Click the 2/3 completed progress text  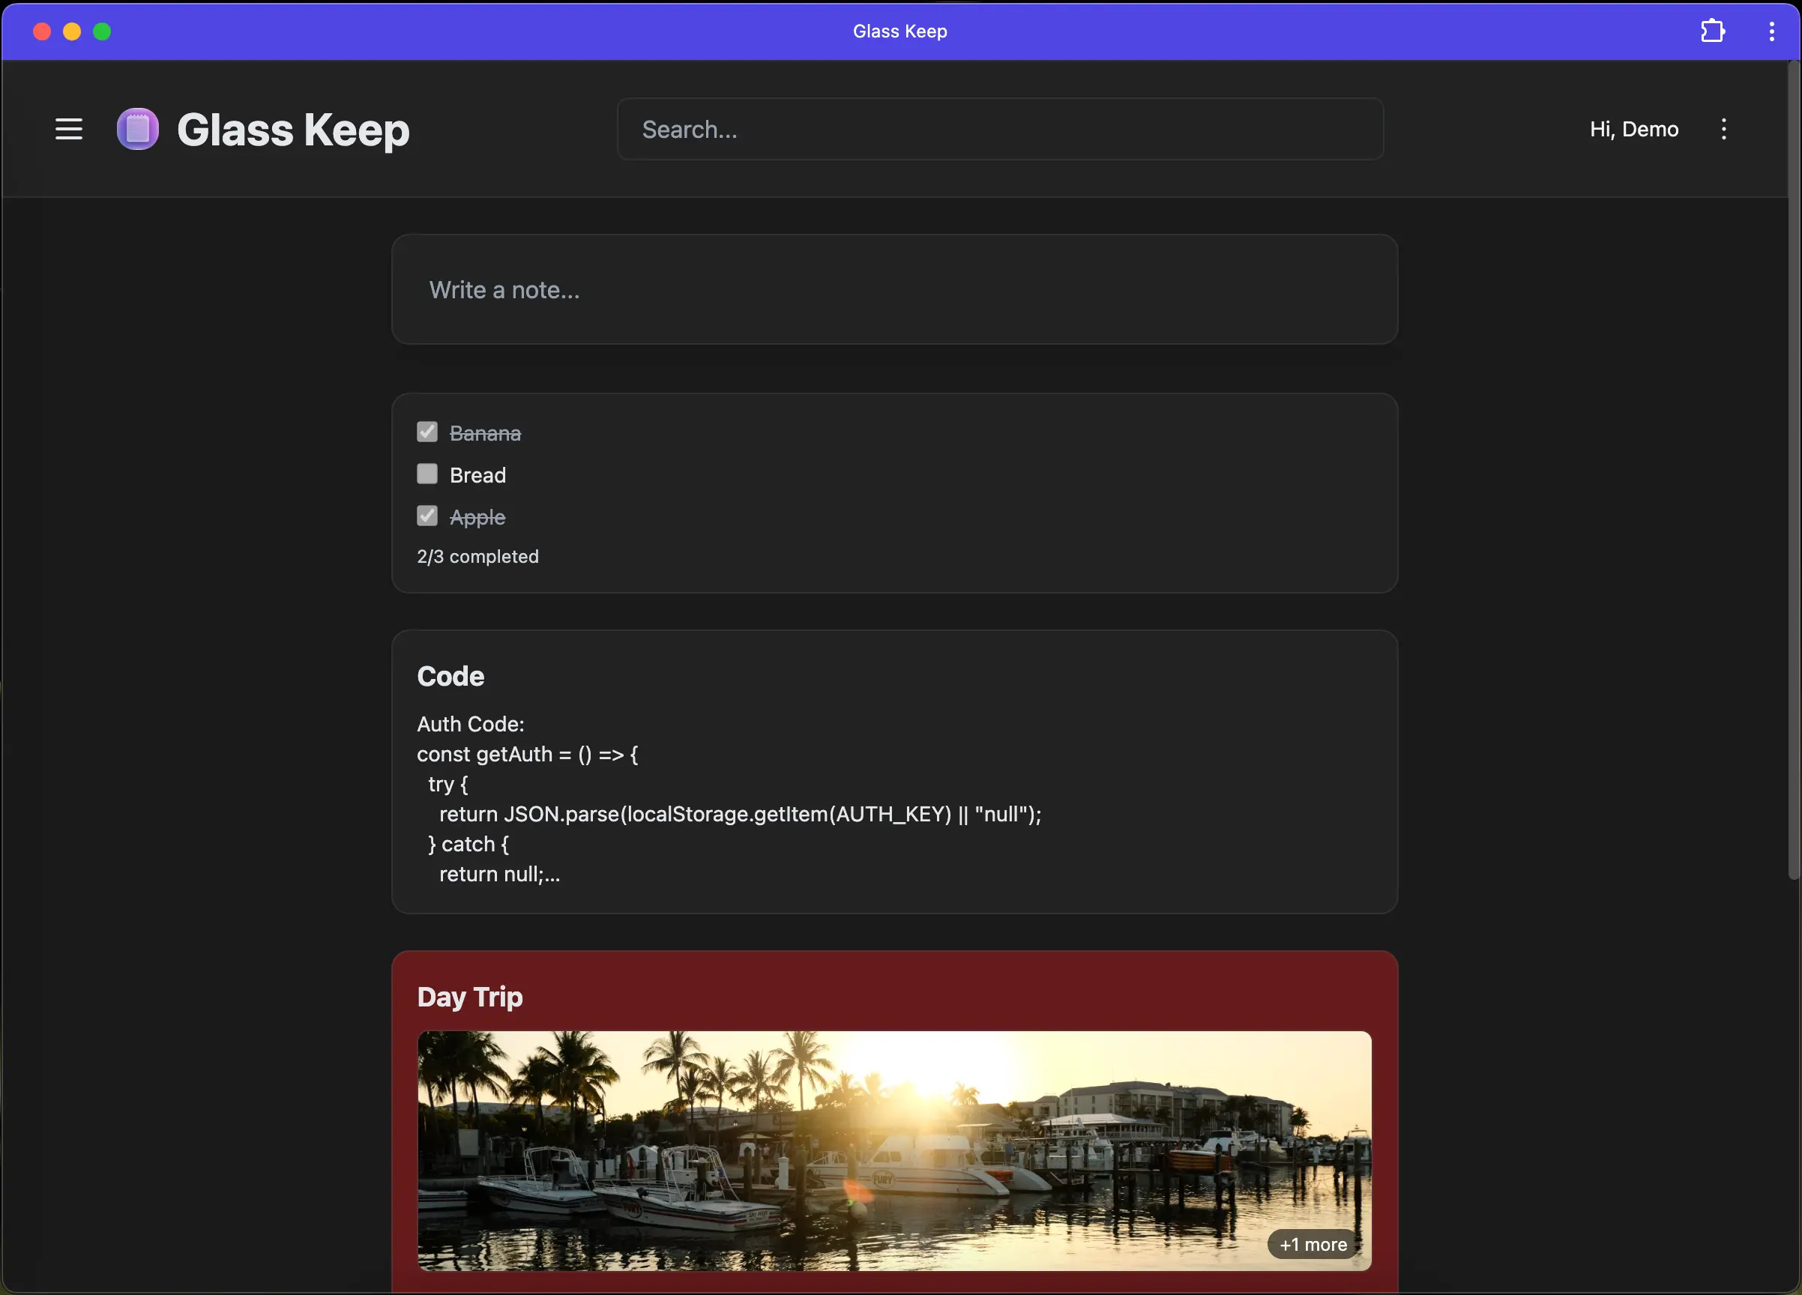click(x=477, y=556)
